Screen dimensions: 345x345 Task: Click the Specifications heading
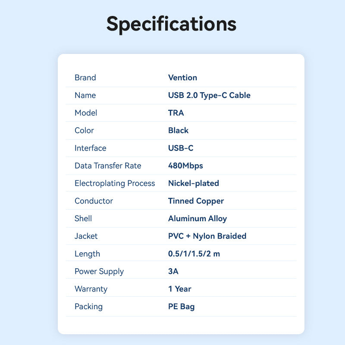[x=172, y=24]
